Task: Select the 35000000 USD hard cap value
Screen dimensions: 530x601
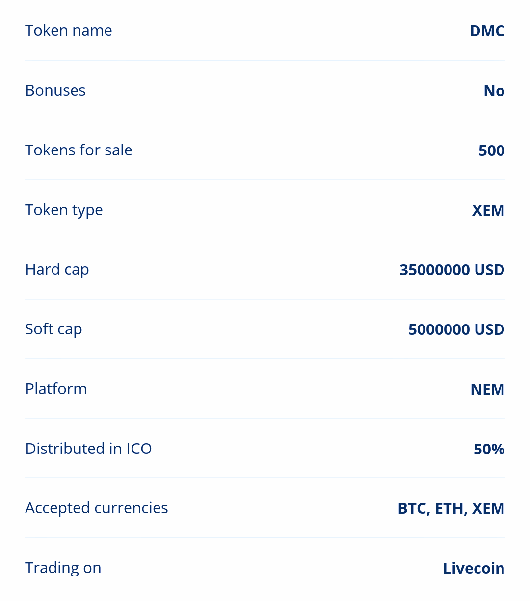Action: (451, 270)
